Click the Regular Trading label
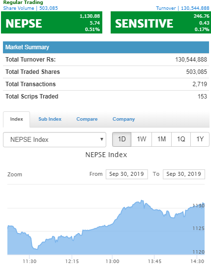The image size is (211, 264). point(23,2)
